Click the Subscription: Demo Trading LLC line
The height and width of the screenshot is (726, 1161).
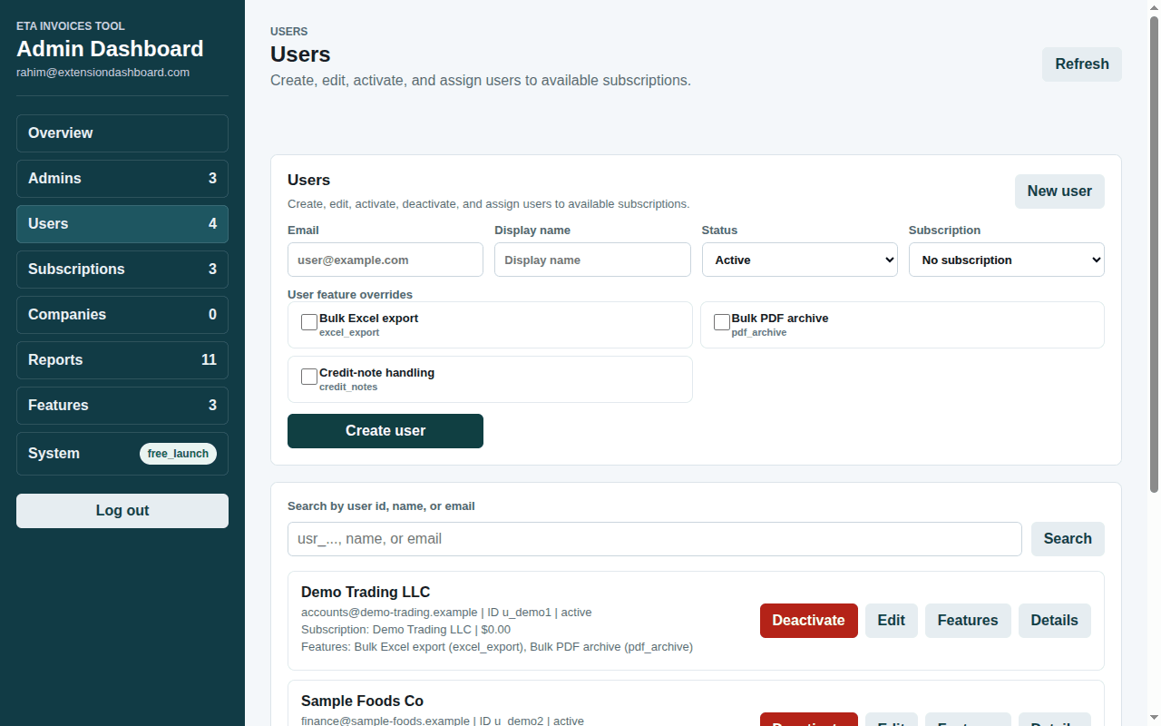point(405,630)
